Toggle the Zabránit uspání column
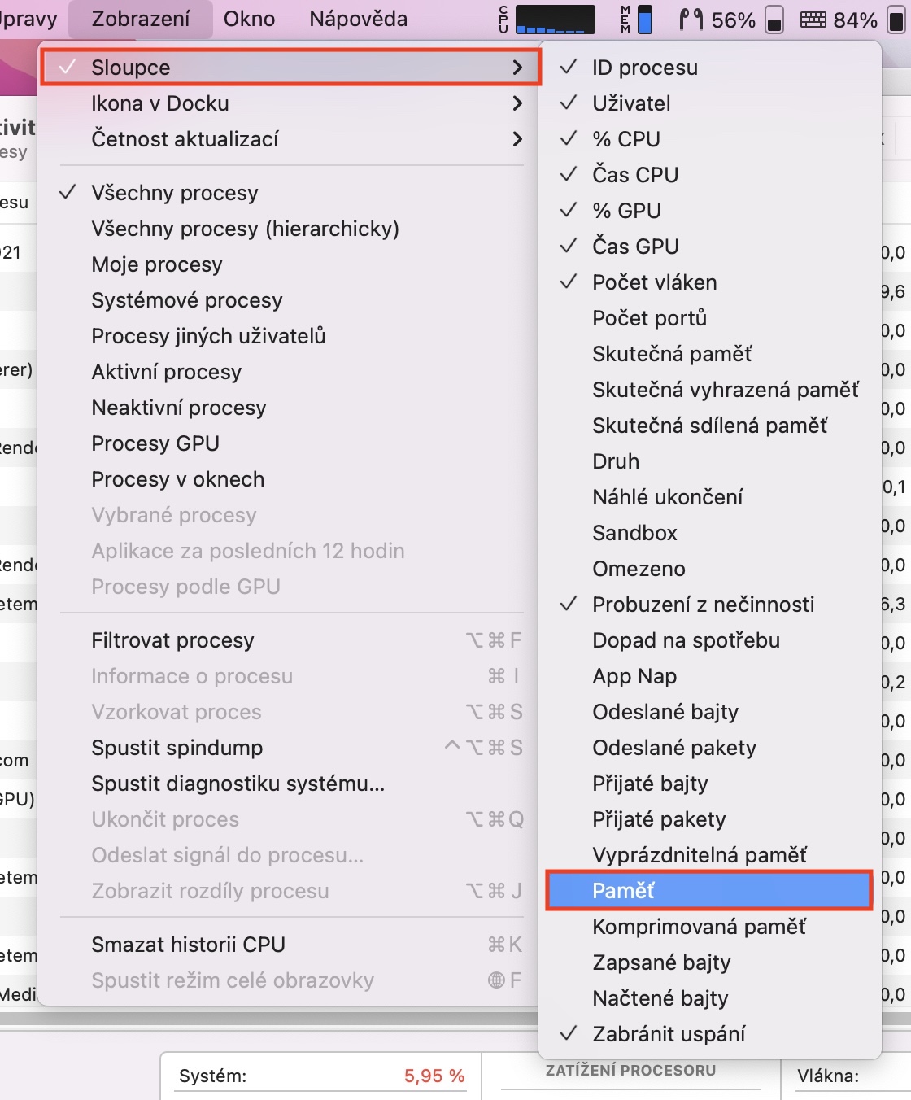 (x=668, y=1034)
